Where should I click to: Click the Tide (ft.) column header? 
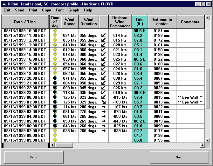tap(140, 22)
